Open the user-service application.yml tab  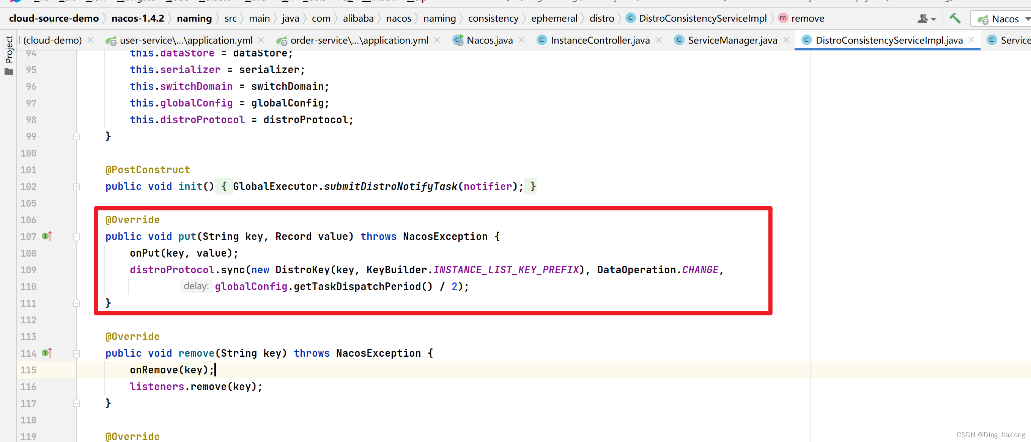186,40
